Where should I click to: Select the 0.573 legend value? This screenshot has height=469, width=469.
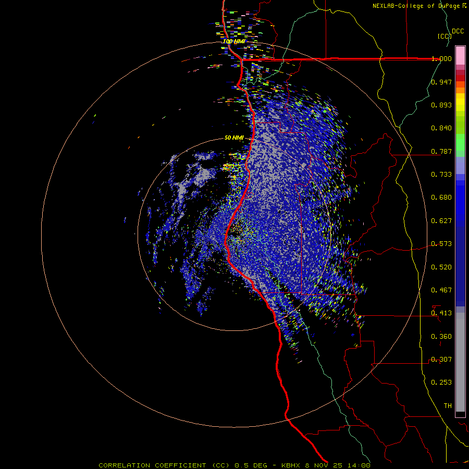point(441,244)
